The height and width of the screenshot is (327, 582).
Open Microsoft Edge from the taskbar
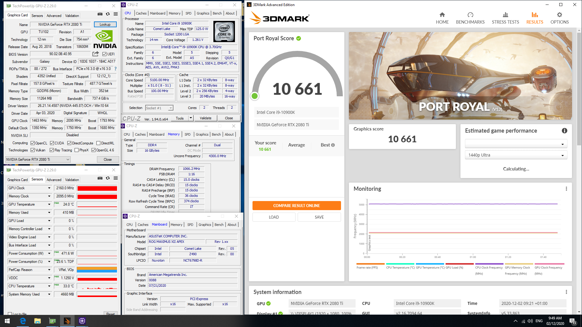(23, 321)
